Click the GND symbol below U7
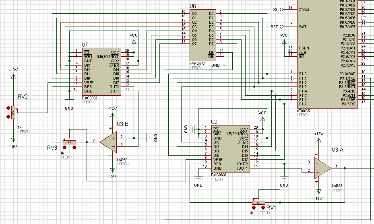Screen dimensions: 374x224 [69, 103]
